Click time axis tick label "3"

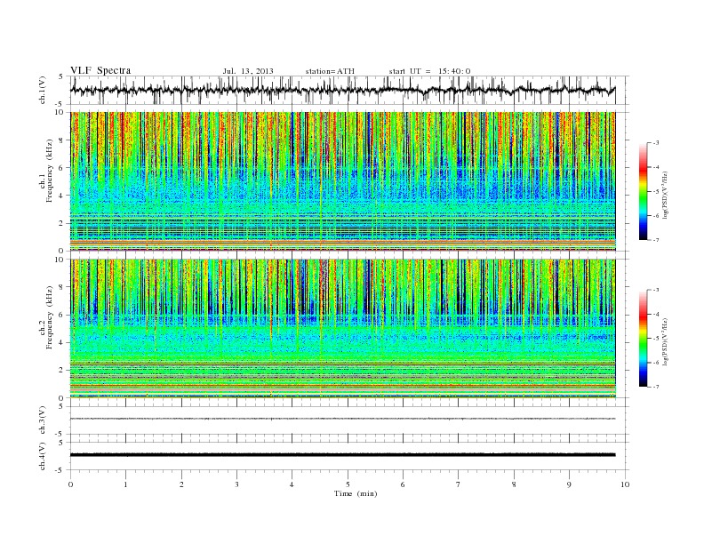point(236,484)
